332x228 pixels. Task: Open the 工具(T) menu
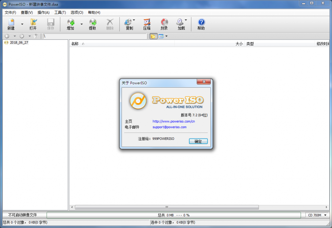(60, 12)
